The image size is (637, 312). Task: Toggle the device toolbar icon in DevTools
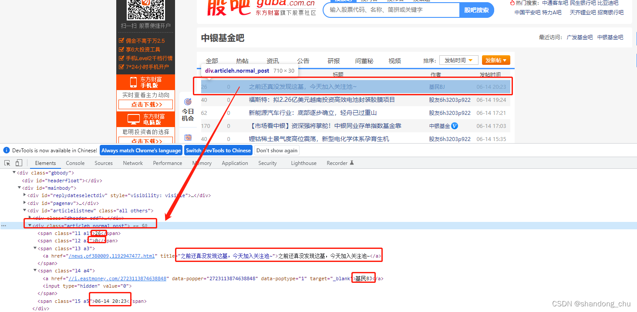coord(19,163)
